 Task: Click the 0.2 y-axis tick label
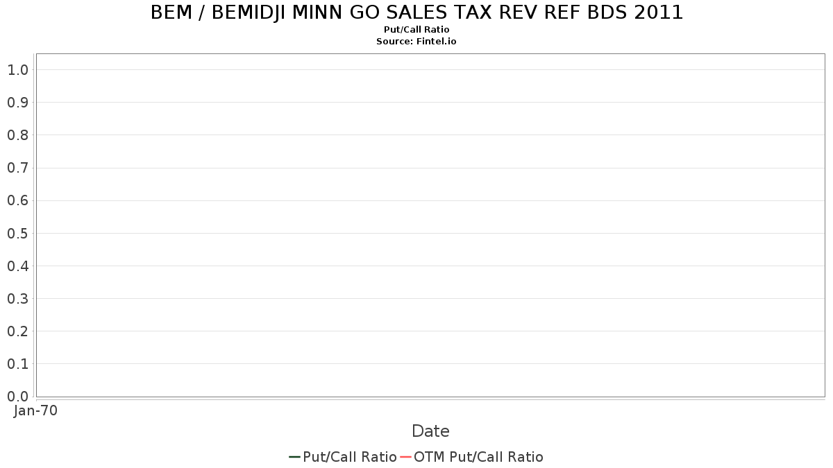[x=17, y=331]
